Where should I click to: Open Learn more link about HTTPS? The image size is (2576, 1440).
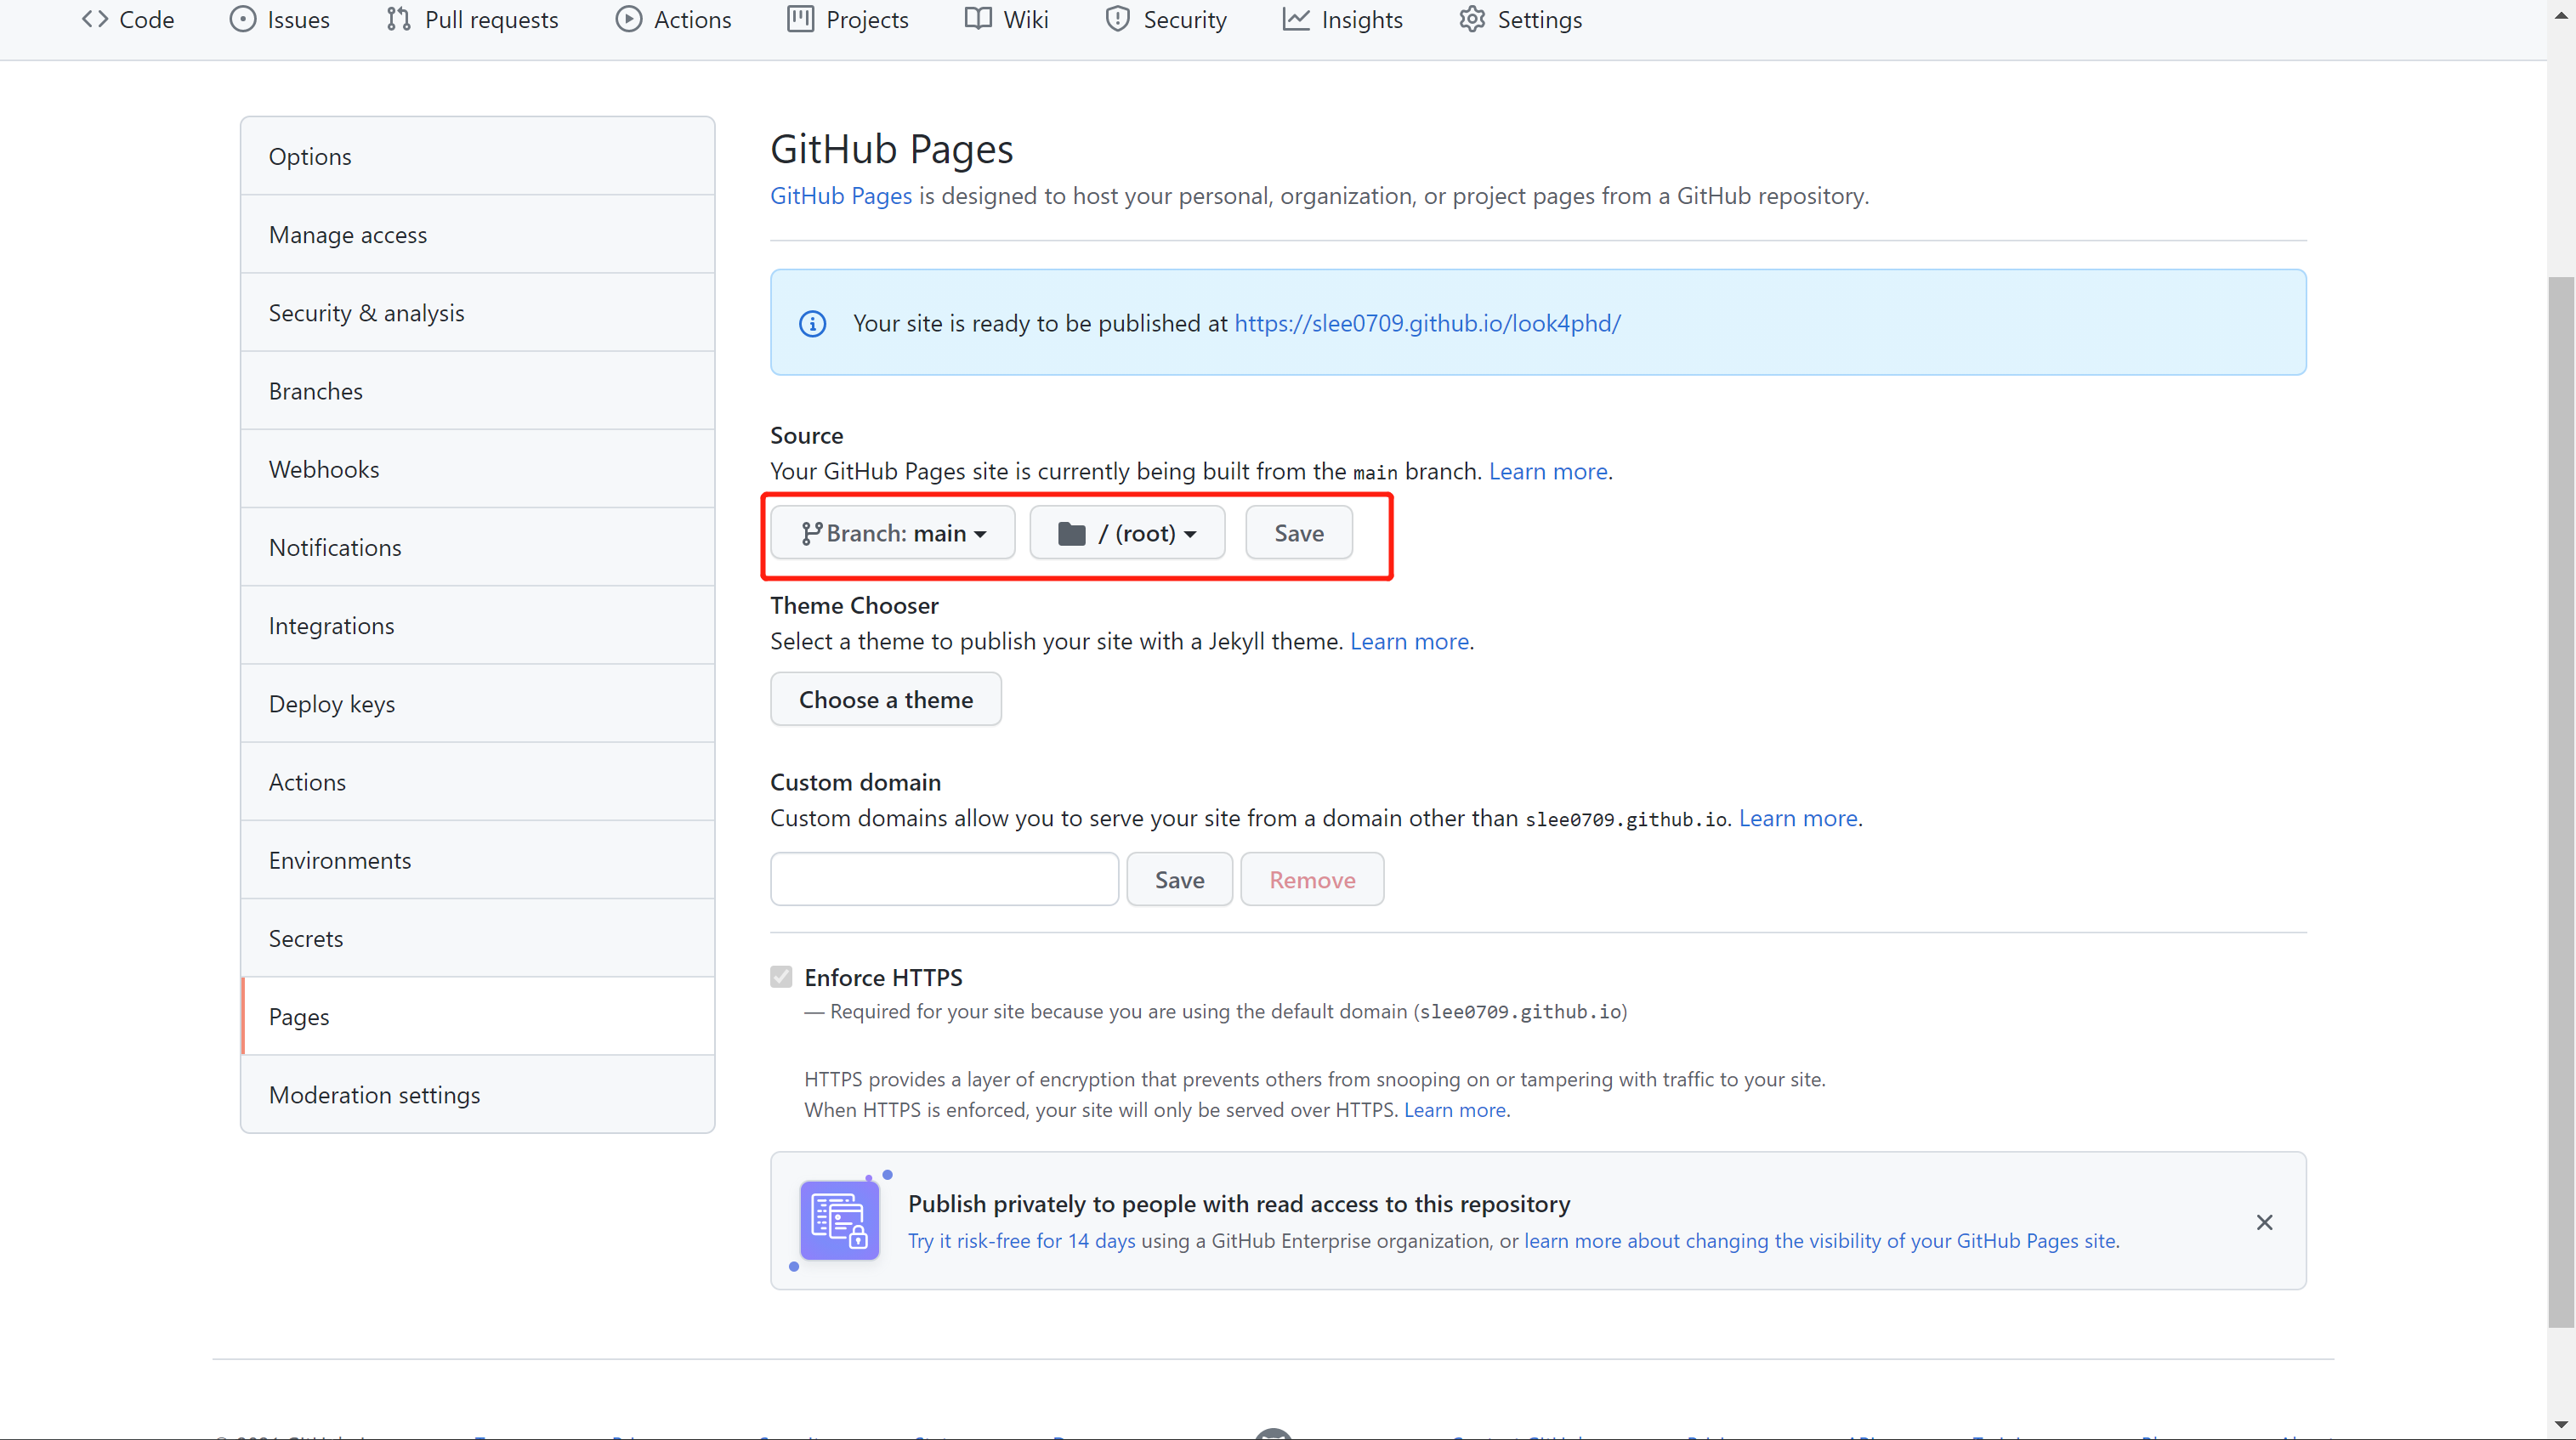point(1455,1110)
